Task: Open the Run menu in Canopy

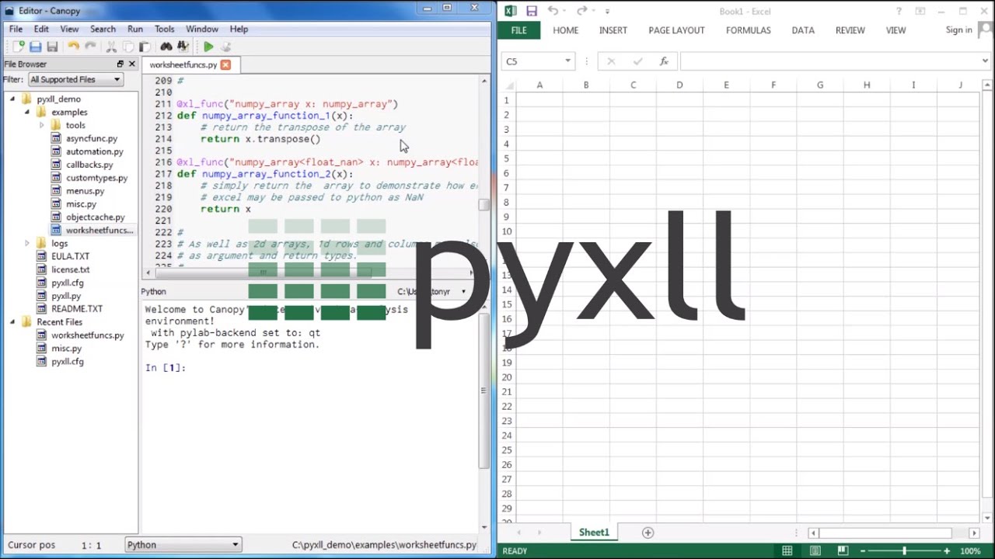Action: click(x=135, y=29)
